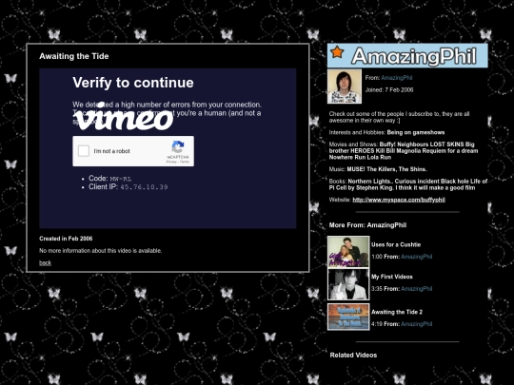514x385 pixels.
Task: Open the My First Videos thumbnail
Action: pyautogui.click(x=348, y=284)
